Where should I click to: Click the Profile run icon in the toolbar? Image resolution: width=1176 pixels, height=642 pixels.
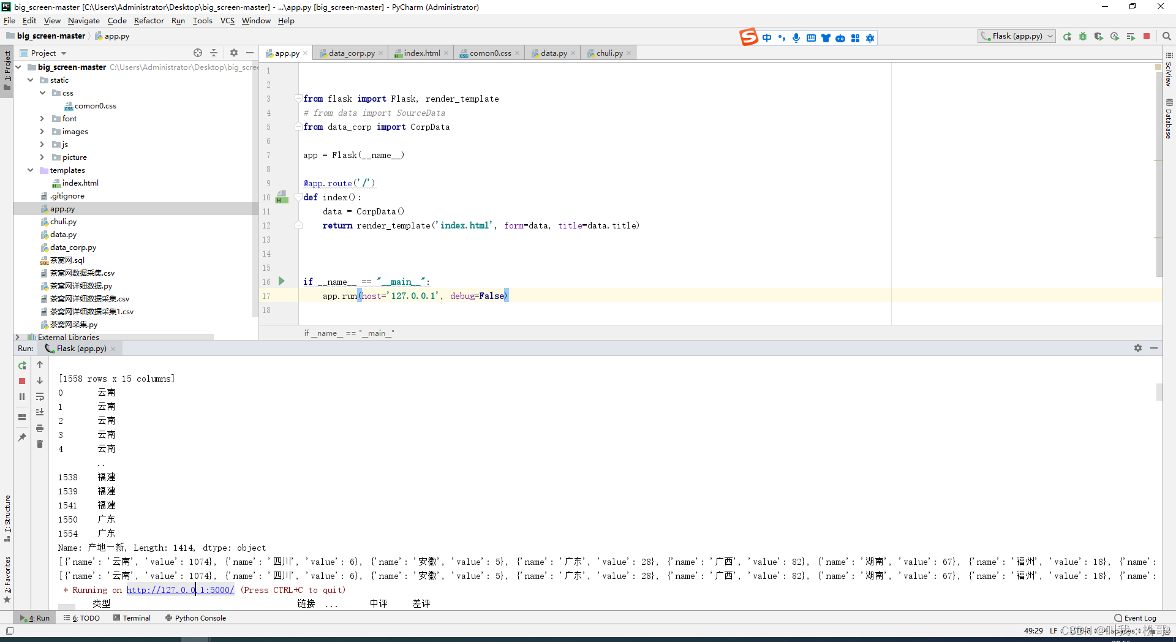pyautogui.click(x=1115, y=37)
